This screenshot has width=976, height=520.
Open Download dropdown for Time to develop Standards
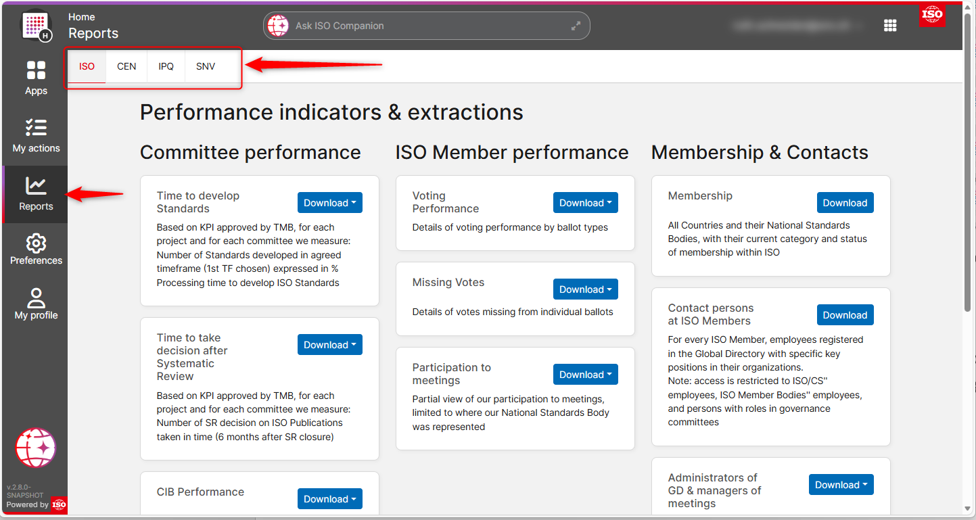point(330,203)
